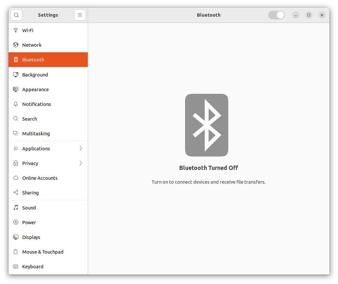Click Mouse & Touchpad label

click(43, 252)
